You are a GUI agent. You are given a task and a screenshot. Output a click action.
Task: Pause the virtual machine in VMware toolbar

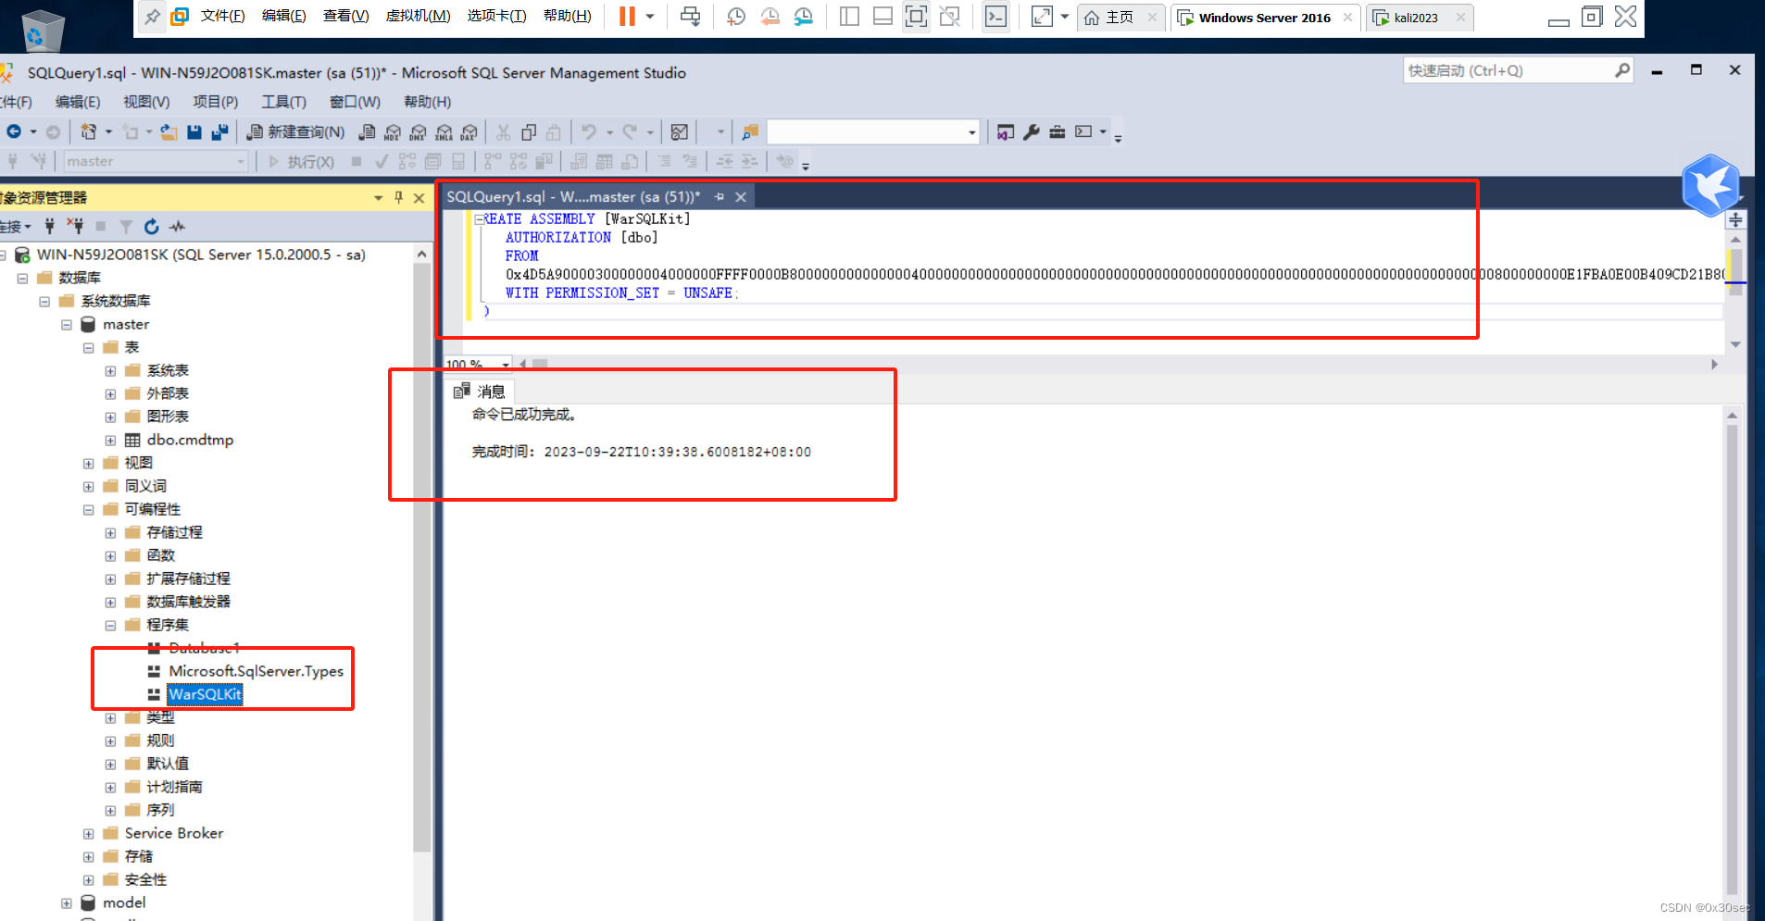pos(627,17)
